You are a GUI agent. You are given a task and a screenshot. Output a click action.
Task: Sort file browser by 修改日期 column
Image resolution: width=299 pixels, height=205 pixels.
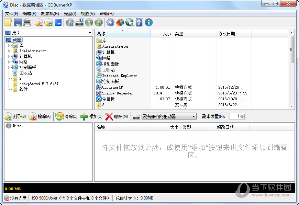(x=234, y=34)
